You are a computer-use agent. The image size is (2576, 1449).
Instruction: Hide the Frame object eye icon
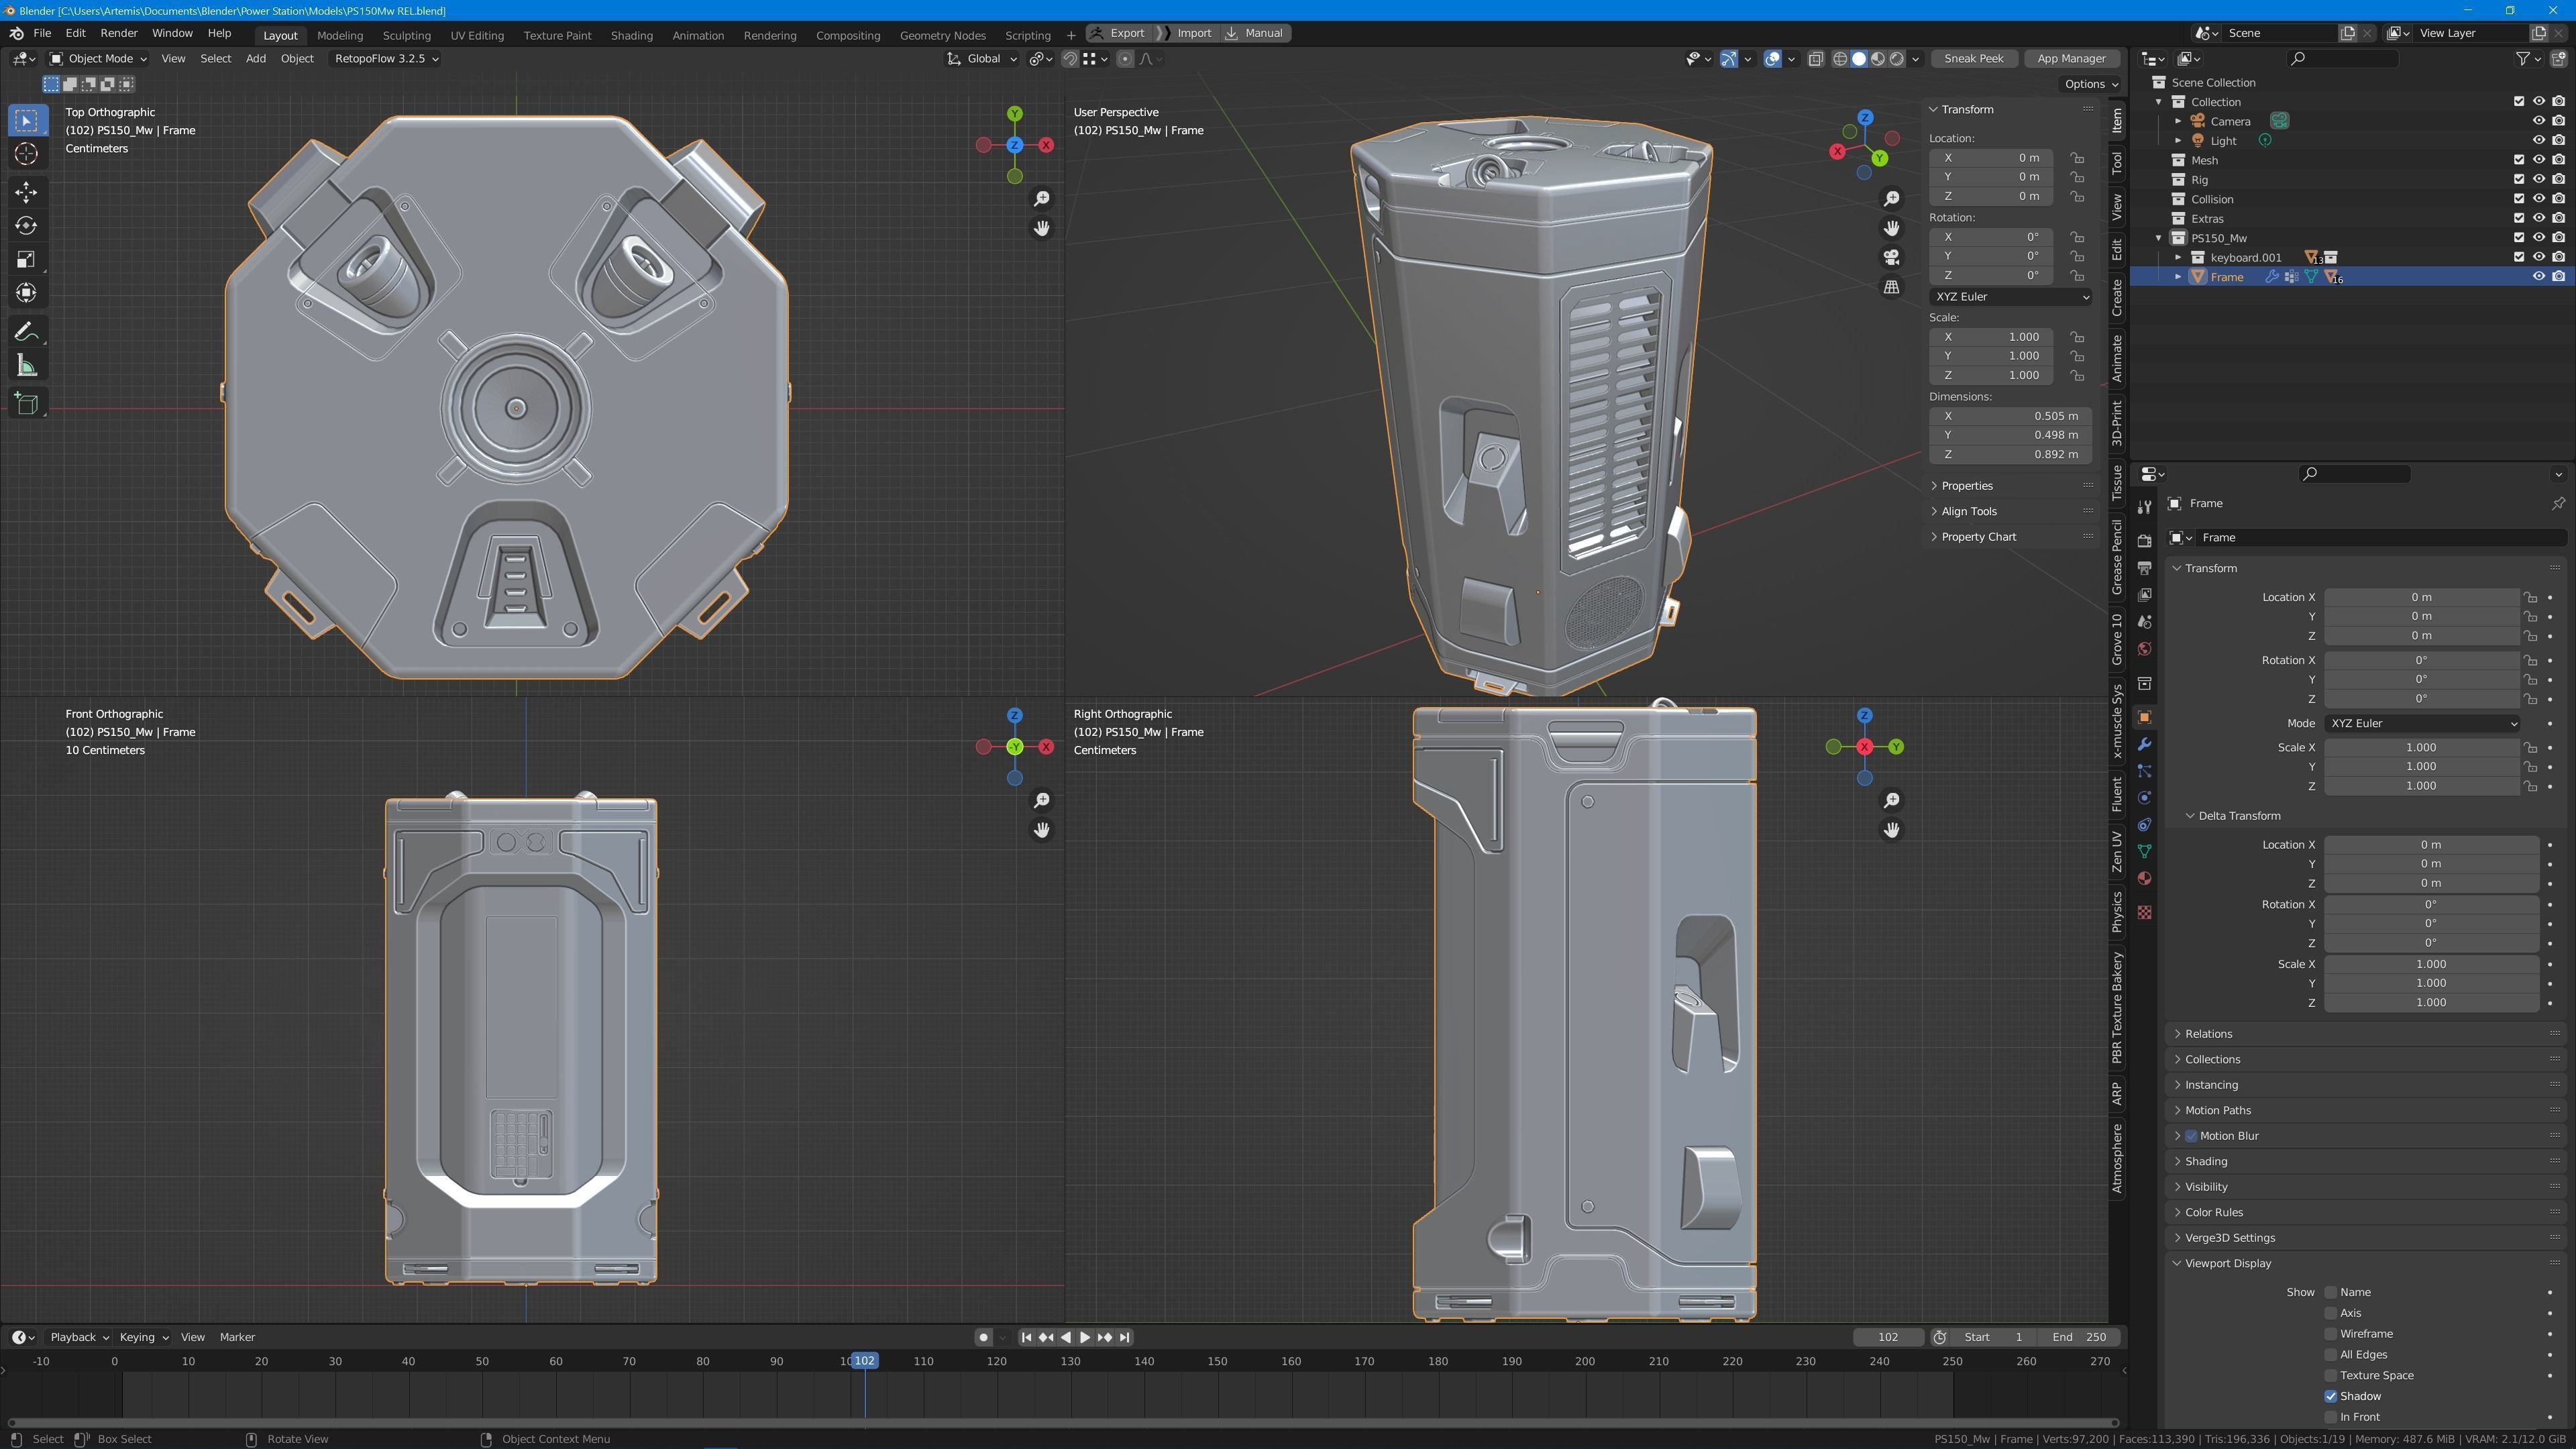pyautogui.click(x=2538, y=277)
